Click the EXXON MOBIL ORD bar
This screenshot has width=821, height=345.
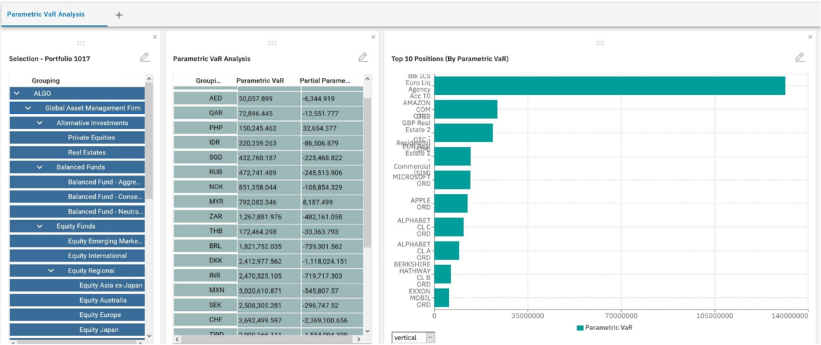point(441,298)
